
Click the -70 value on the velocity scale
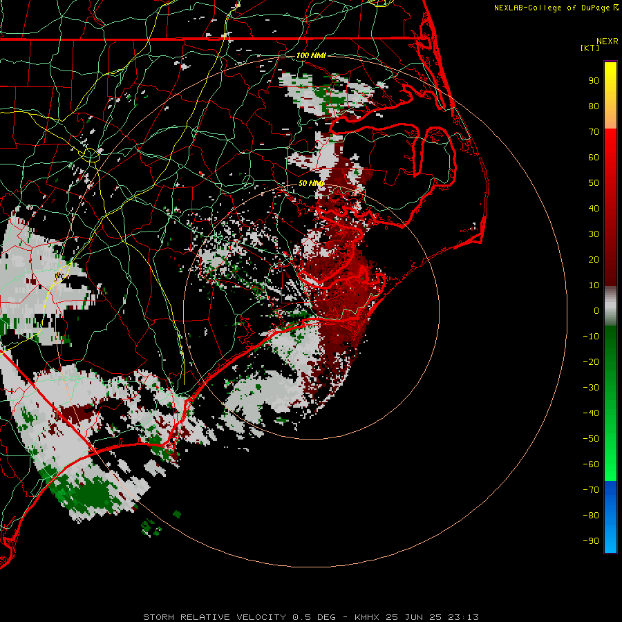point(591,490)
